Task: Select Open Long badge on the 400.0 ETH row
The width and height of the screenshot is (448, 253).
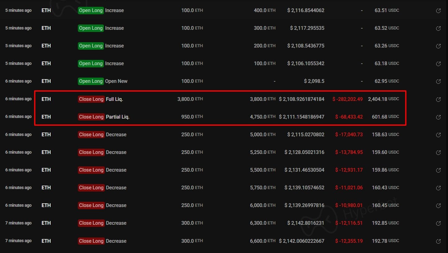Action: pos(91,10)
